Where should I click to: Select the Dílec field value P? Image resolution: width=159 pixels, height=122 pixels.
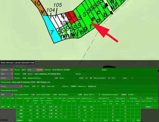click(11, 74)
